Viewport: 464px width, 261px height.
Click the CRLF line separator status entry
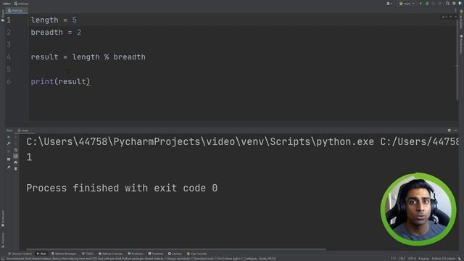(x=402, y=259)
